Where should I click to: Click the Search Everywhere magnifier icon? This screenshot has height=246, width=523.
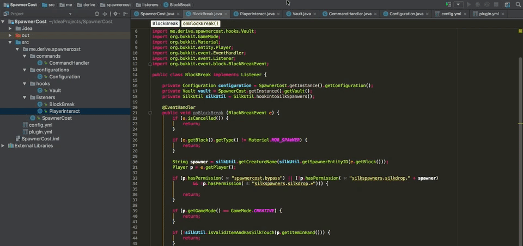coord(518,5)
